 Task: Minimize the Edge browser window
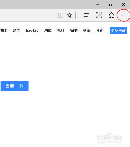coord(98,4)
